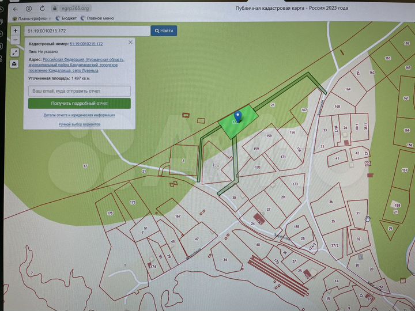The width and height of the screenshot is (415, 311).
Task: Click the lock icon in address bar
Action: coord(55,9)
